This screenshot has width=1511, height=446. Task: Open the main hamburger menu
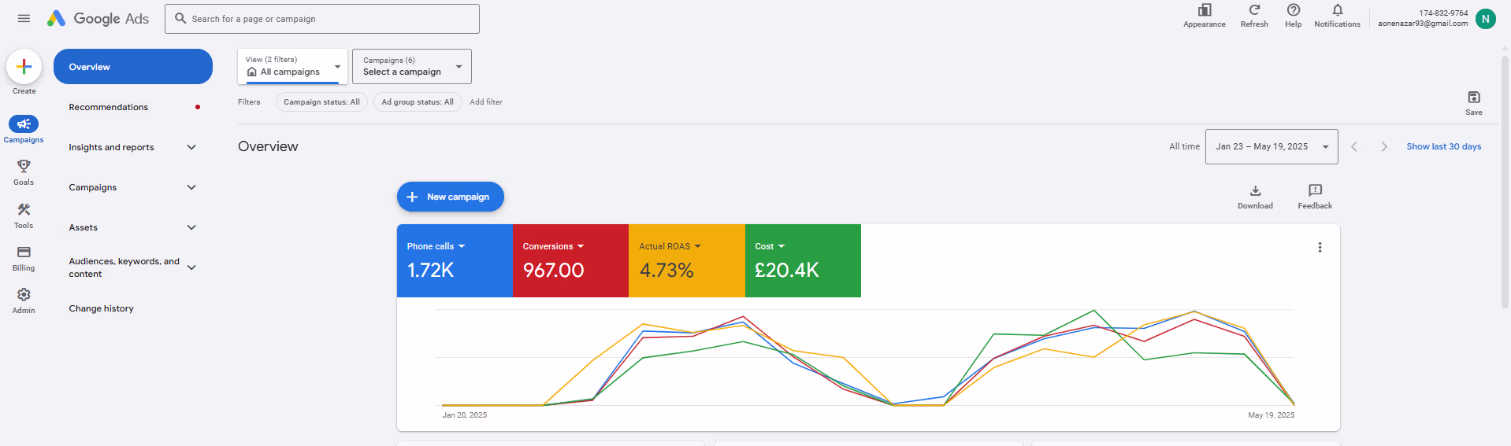pyautogui.click(x=24, y=18)
